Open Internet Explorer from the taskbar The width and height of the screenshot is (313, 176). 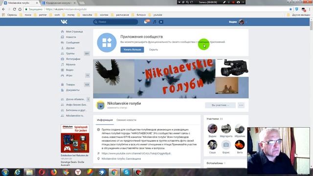[18, 172]
